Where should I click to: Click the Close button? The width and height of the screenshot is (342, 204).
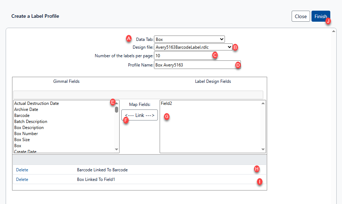tap(300, 16)
